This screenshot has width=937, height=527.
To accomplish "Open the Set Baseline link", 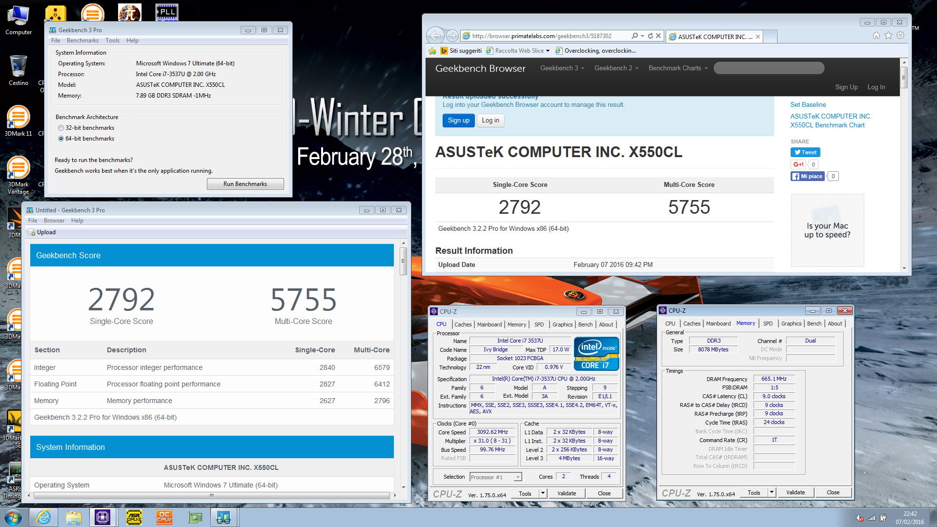I will pos(808,104).
